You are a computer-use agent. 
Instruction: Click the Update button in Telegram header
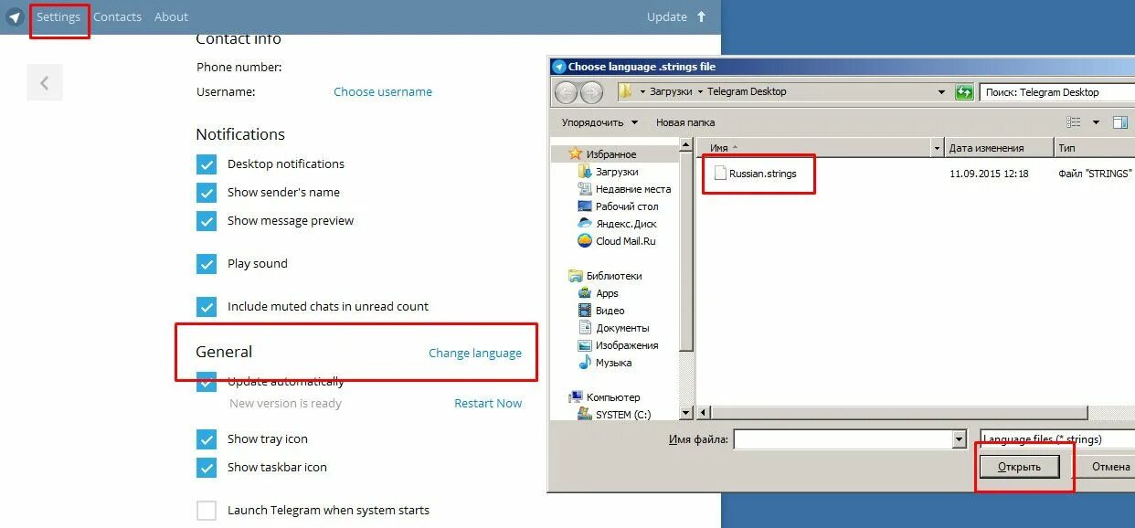pos(667,16)
